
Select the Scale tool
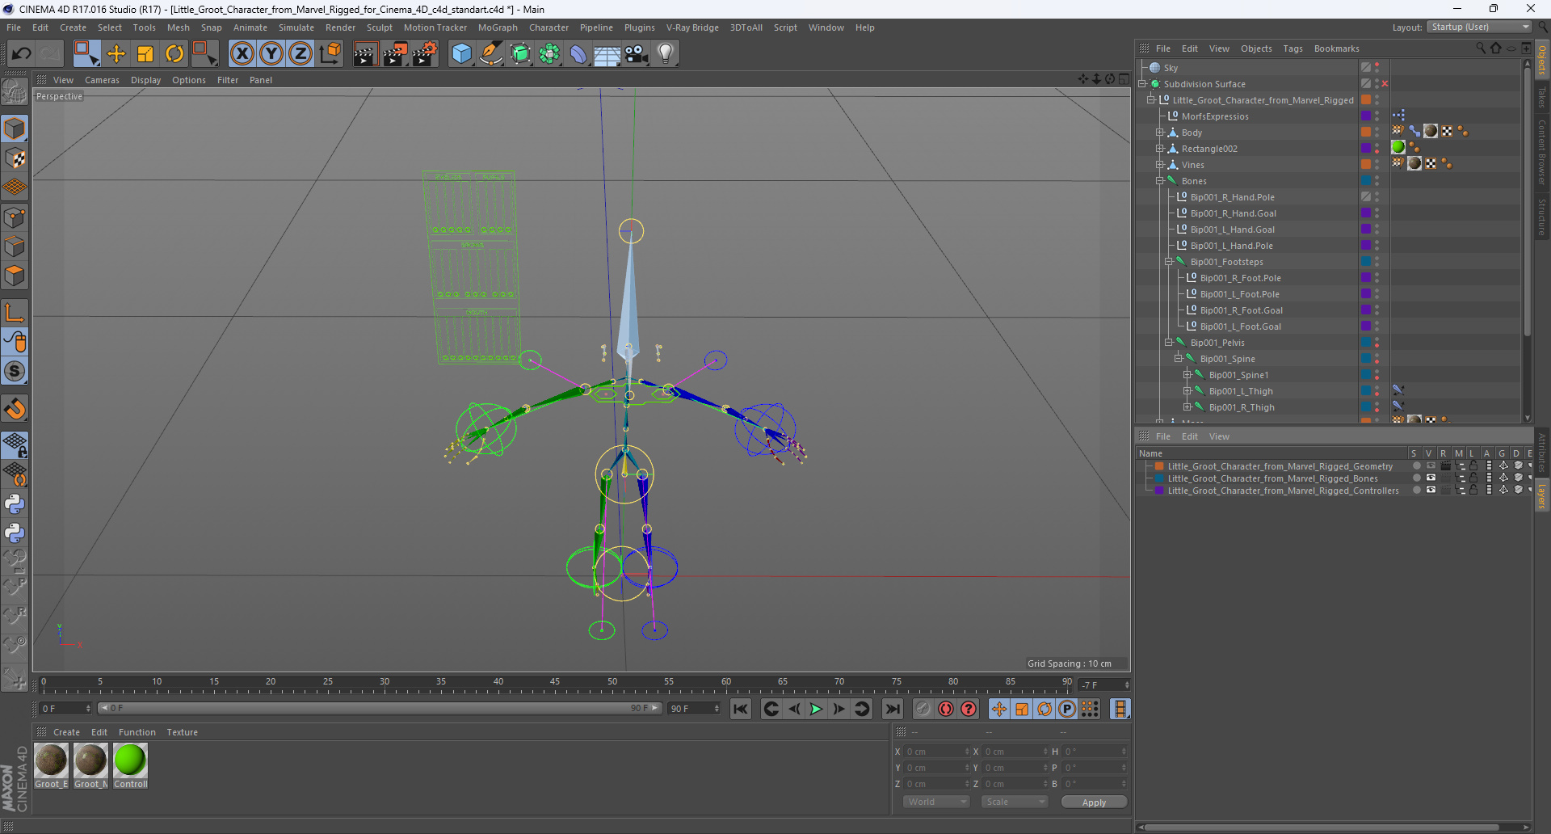145,53
